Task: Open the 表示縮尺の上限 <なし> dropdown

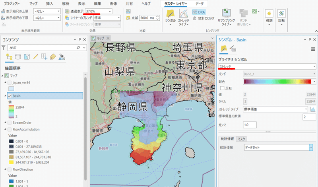Action: click(x=47, y=12)
